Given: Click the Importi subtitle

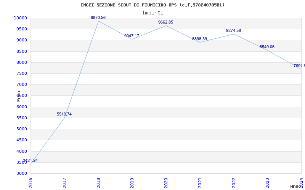Looking at the screenshot, I should pyautogui.click(x=152, y=13).
